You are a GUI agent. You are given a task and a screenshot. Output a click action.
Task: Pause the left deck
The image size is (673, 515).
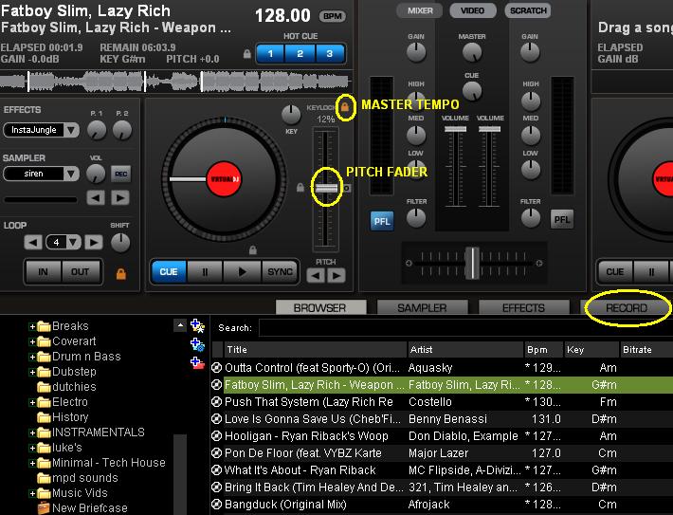point(205,271)
